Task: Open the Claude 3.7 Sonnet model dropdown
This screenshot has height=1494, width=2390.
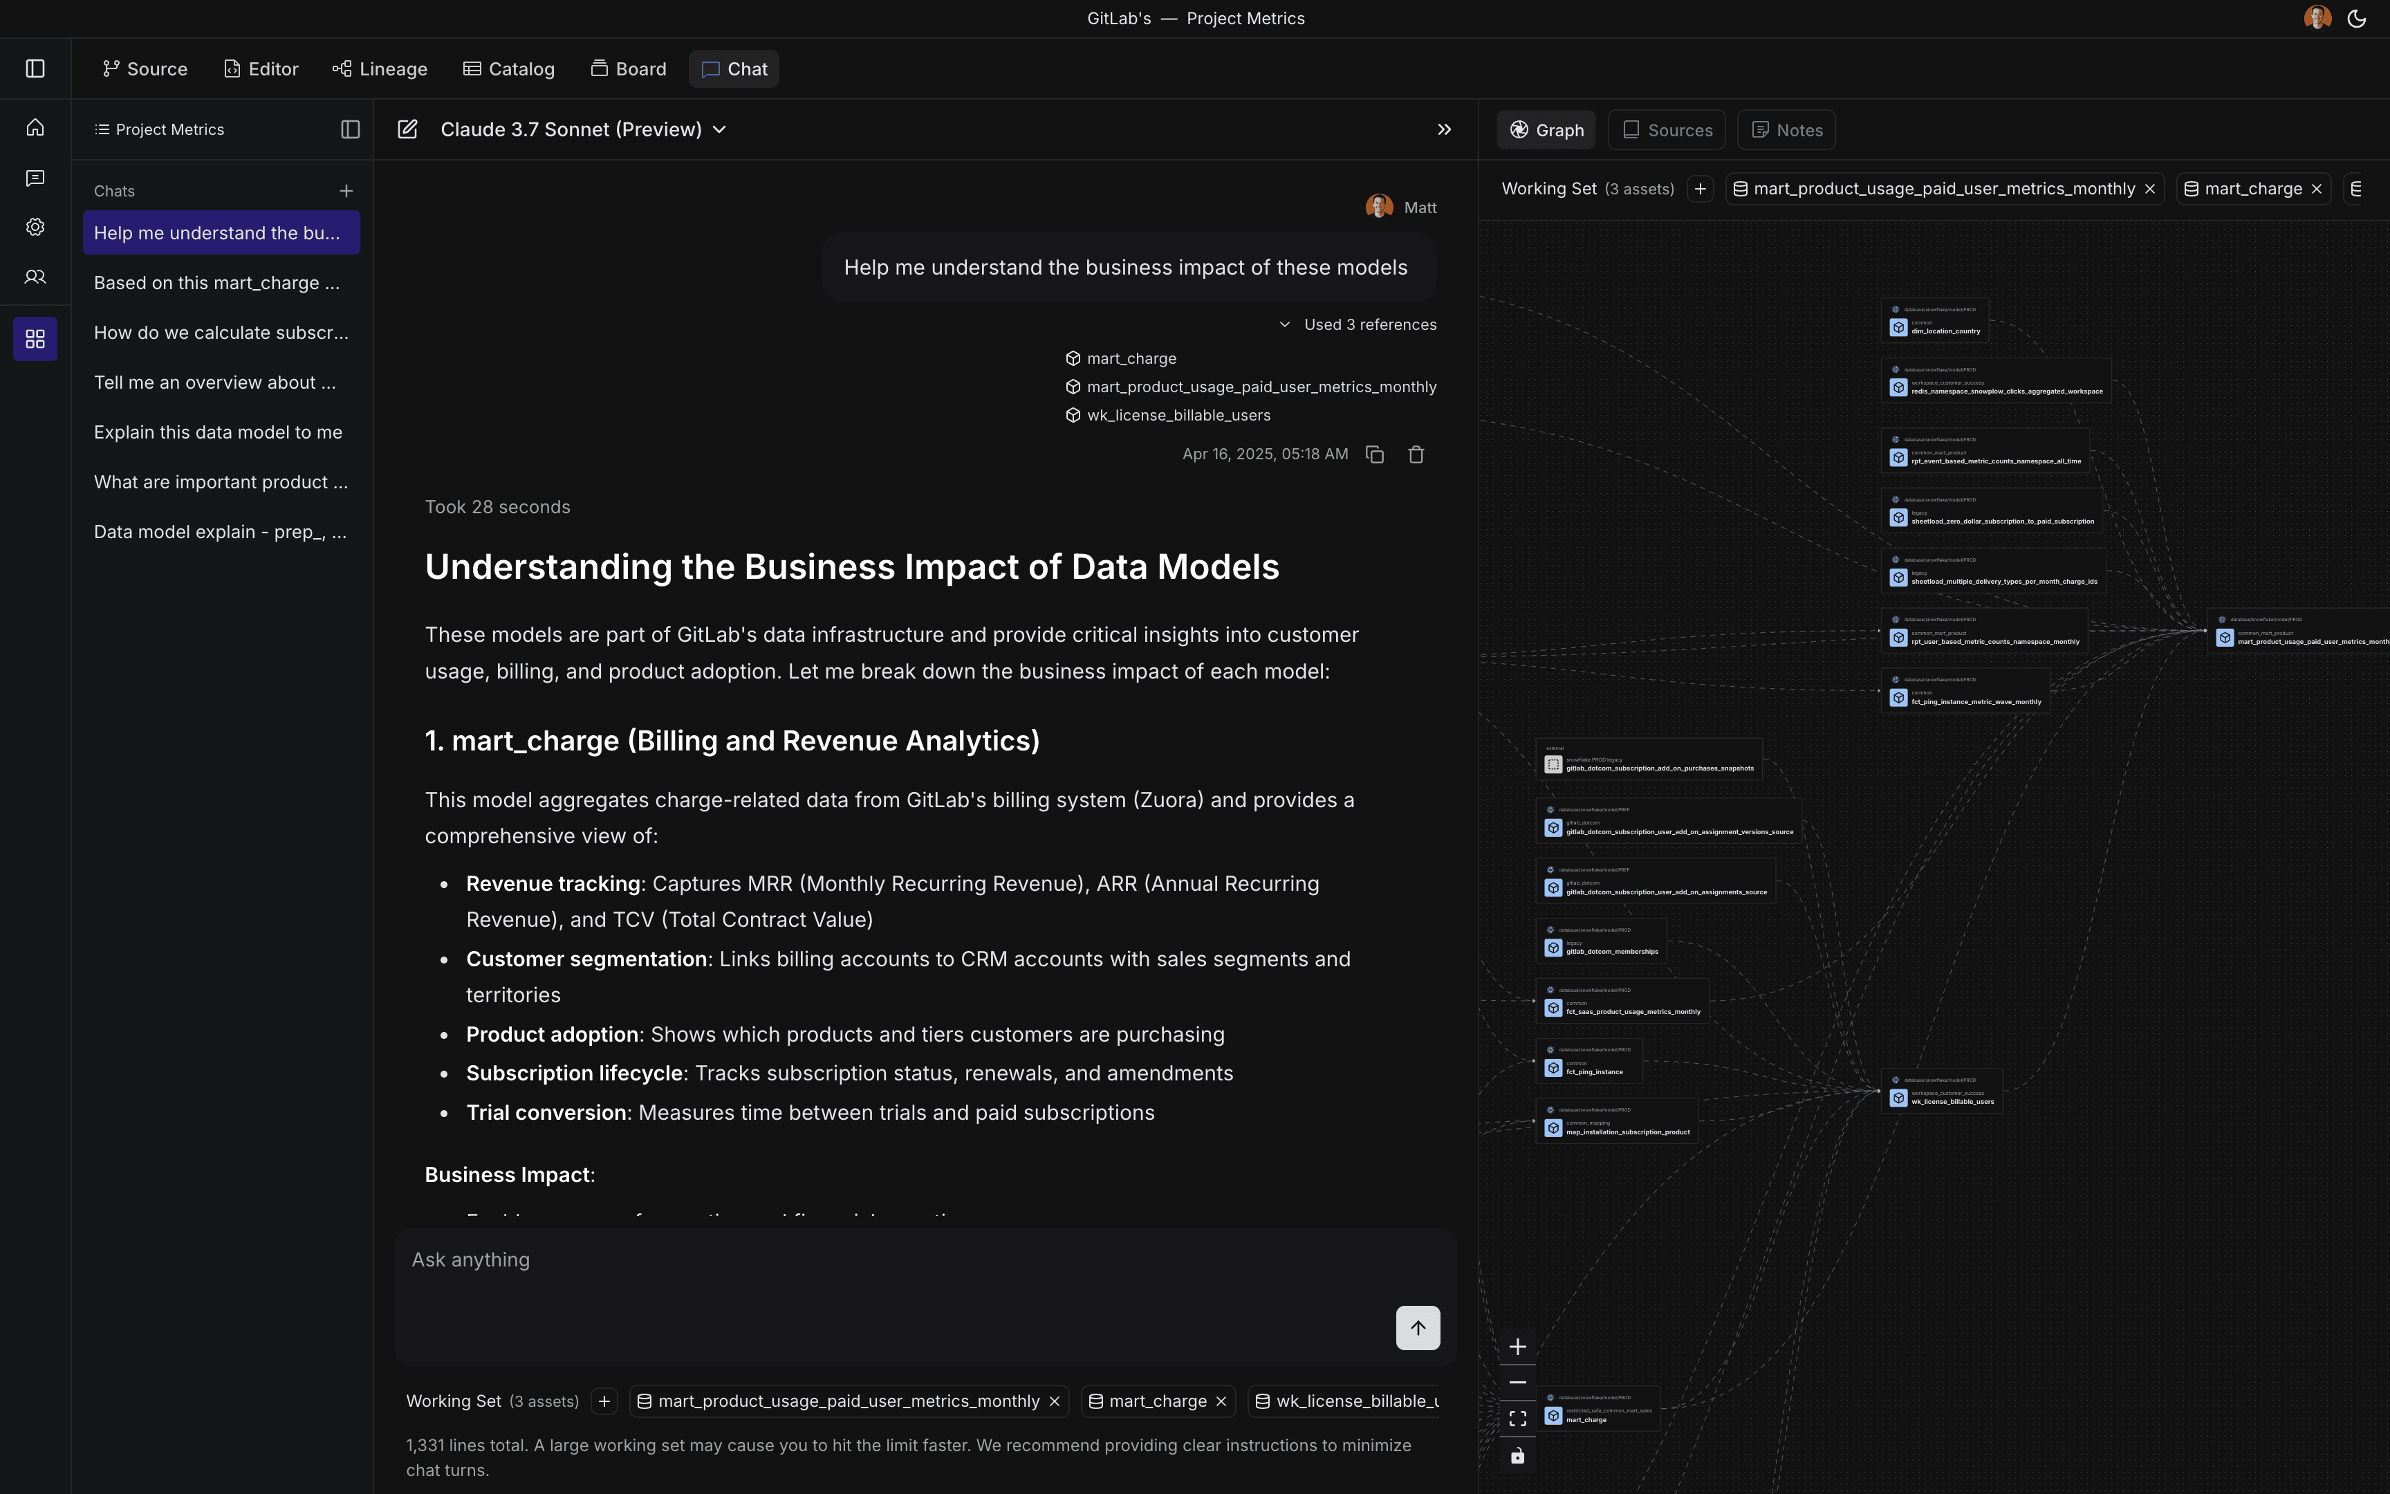Action: (x=584, y=129)
